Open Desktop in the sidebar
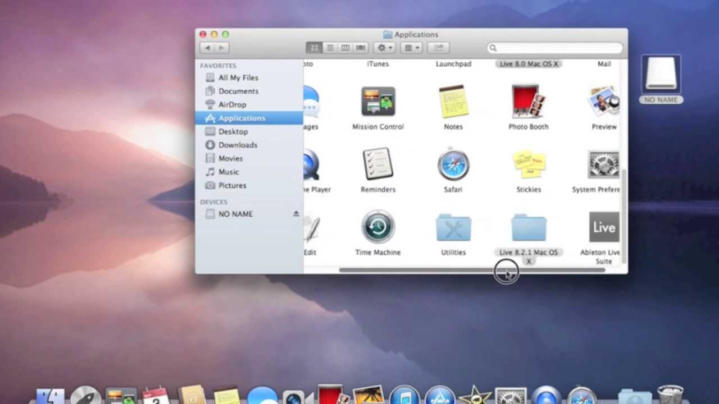The height and width of the screenshot is (404, 719). coord(249,131)
